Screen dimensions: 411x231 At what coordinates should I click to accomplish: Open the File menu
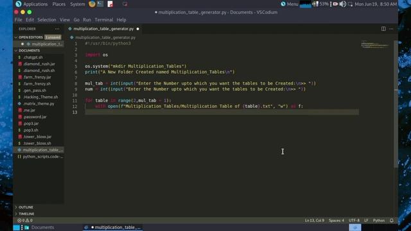tap(18, 20)
